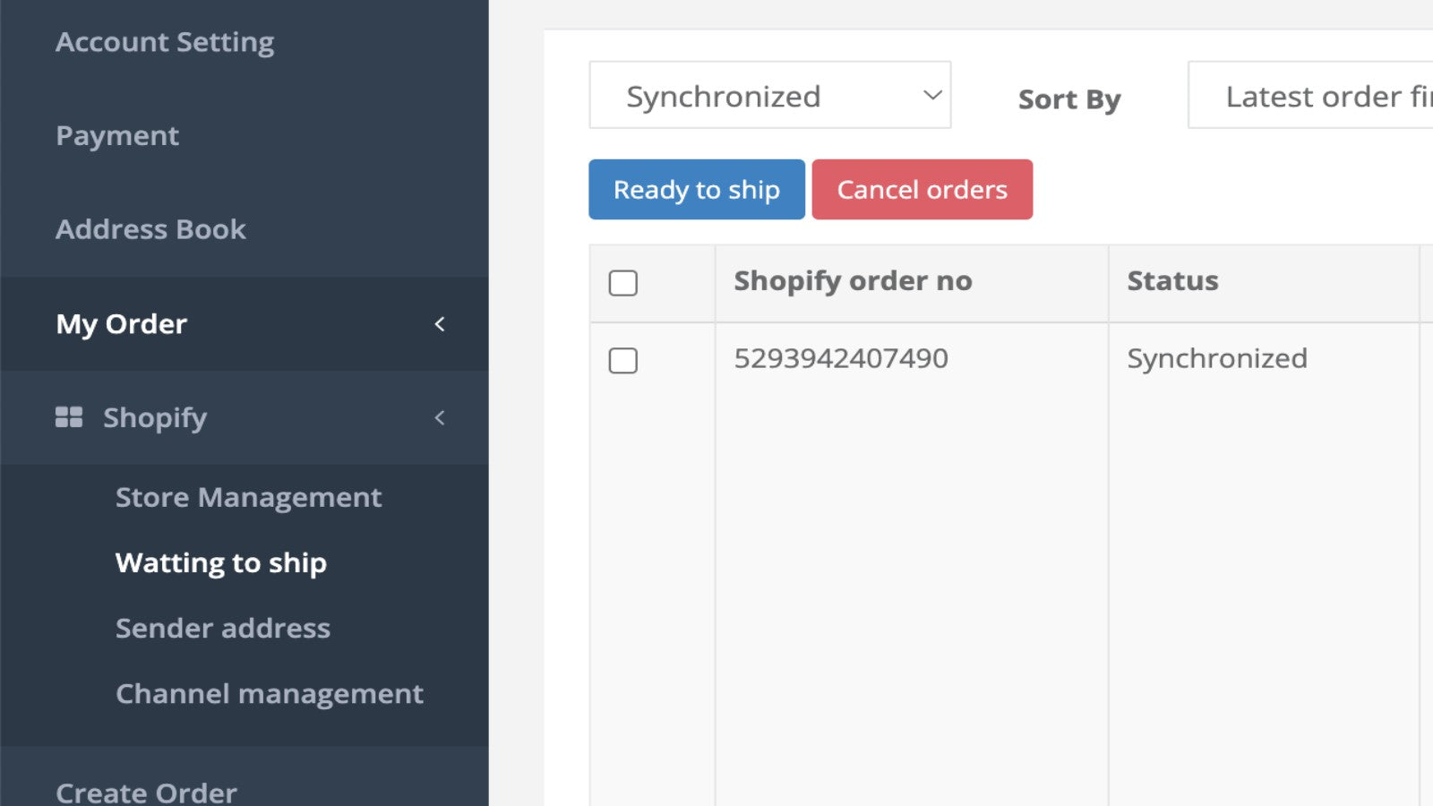This screenshot has height=806, width=1433.
Task: Click the Ready to ship button
Action: coord(696,189)
